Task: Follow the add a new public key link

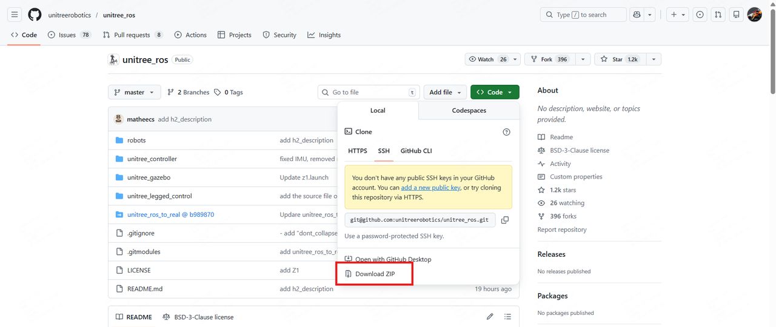Action: pyautogui.click(x=430, y=188)
